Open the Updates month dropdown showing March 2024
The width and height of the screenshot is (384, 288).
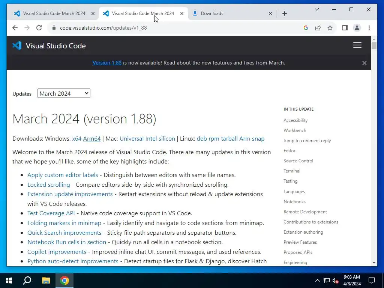point(64,93)
